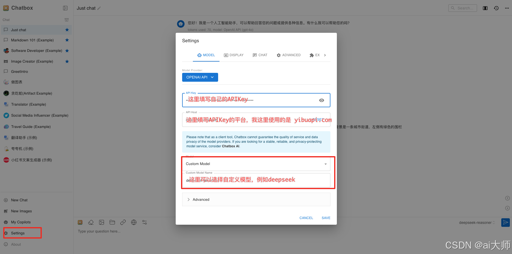
Task: Reveal API Key with the eye icon
Action: pos(322,100)
